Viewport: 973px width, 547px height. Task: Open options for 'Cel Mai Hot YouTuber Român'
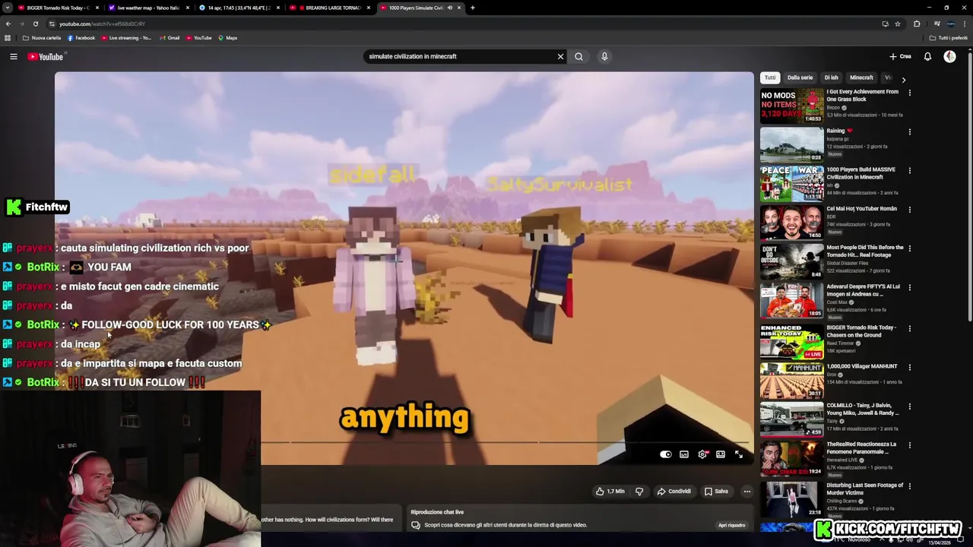click(x=910, y=210)
